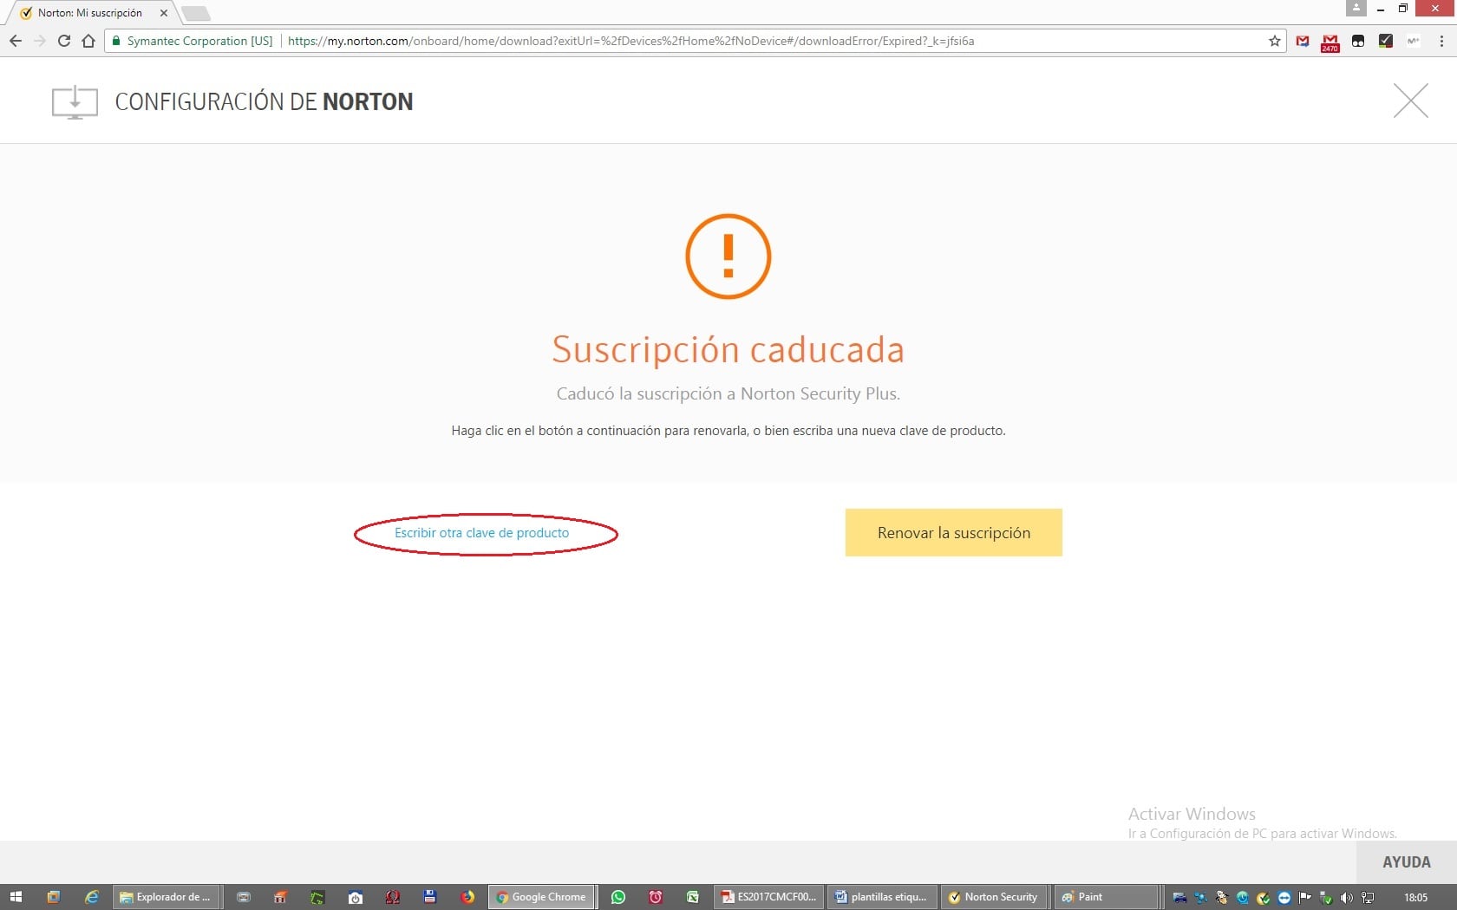This screenshot has height=910, width=1457.
Task: Open the Send from Gmail extension icon
Action: point(1303,41)
